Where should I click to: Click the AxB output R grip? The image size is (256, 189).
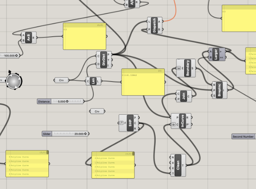[37, 38]
